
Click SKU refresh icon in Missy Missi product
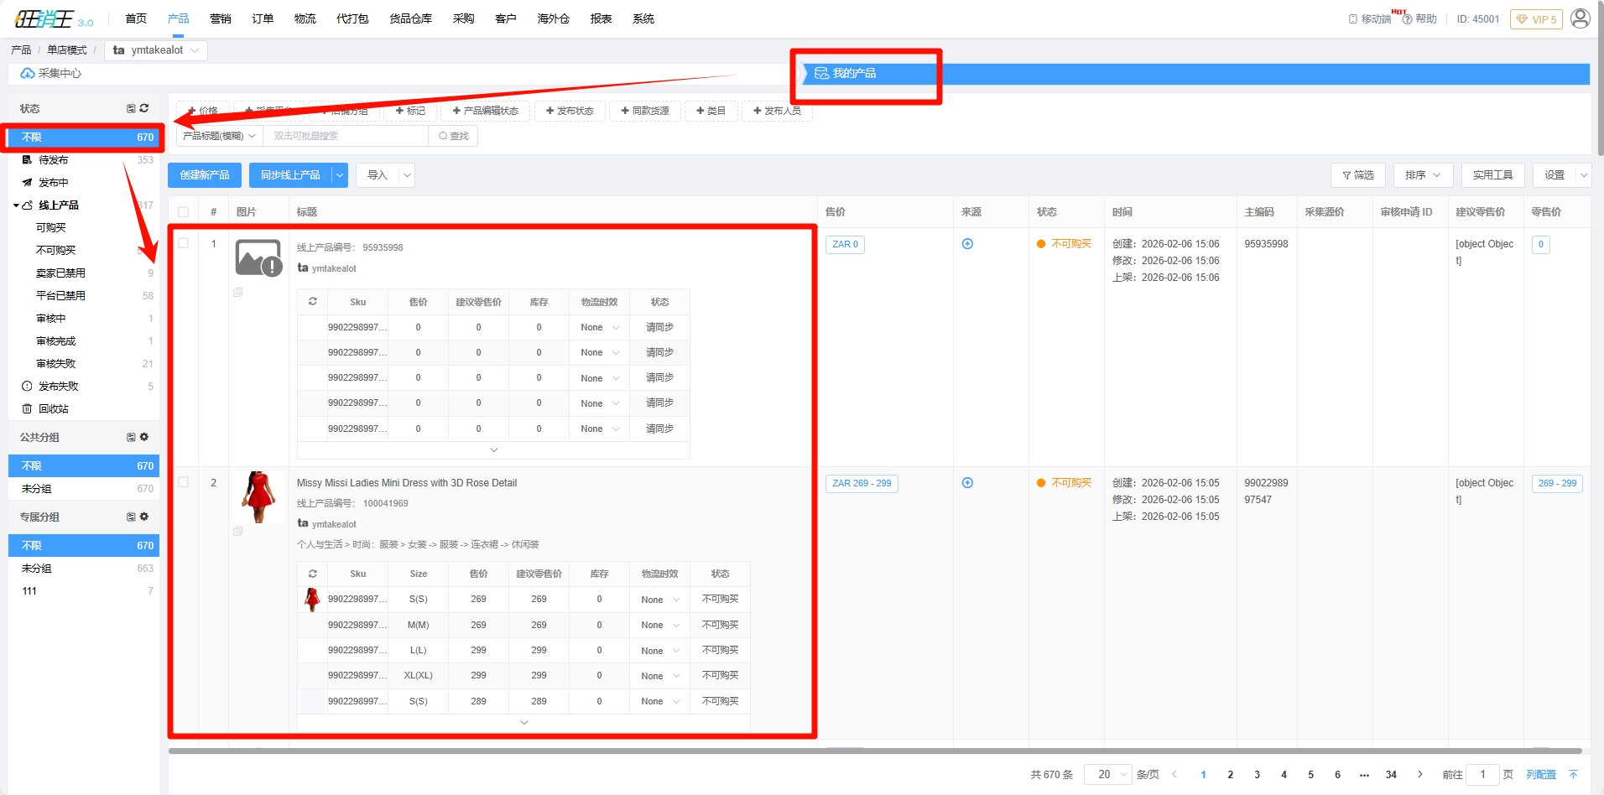[x=312, y=574]
